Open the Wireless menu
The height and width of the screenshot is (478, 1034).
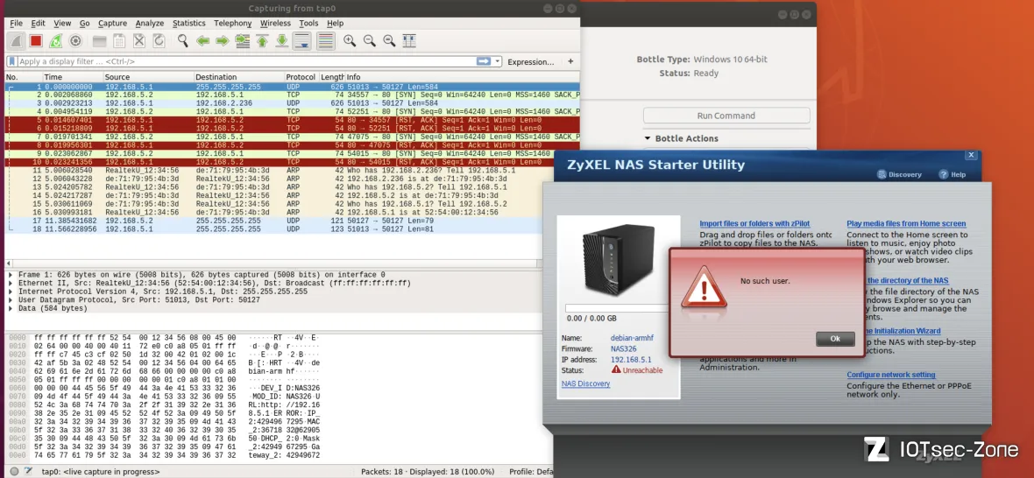(x=275, y=23)
